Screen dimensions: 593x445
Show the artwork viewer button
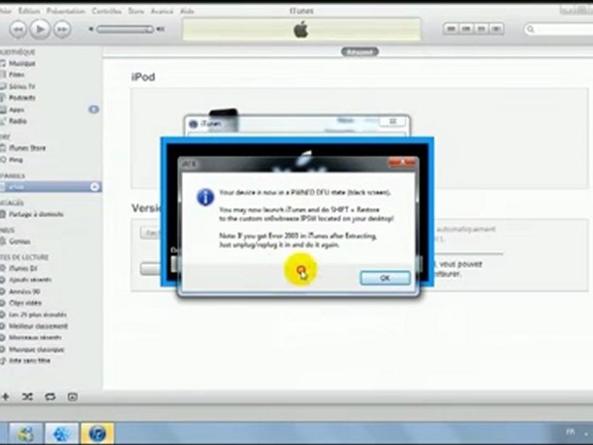point(72,397)
